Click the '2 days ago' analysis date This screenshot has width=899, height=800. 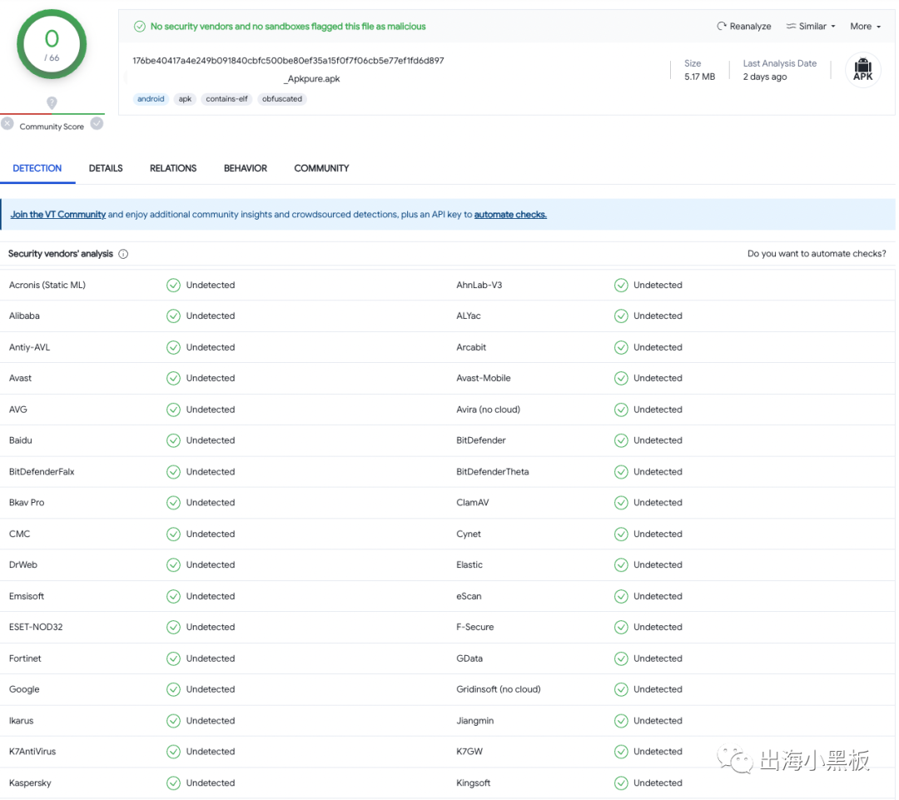[765, 77]
